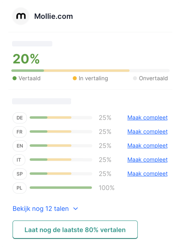Click the overall 20% translation progress bar
The image size is (181, 249).
90,71
